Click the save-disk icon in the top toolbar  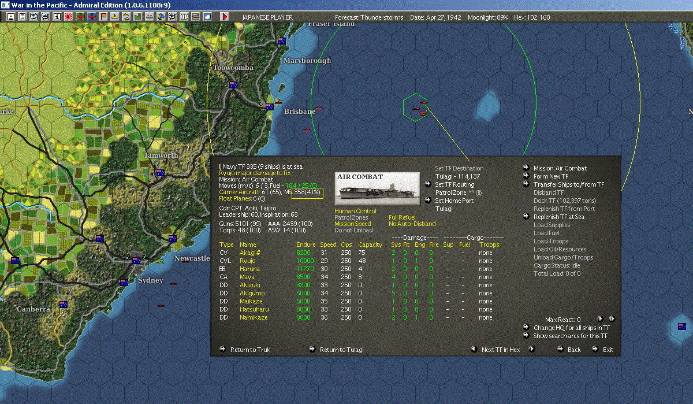pyautogui.click(x=11, y=17)
